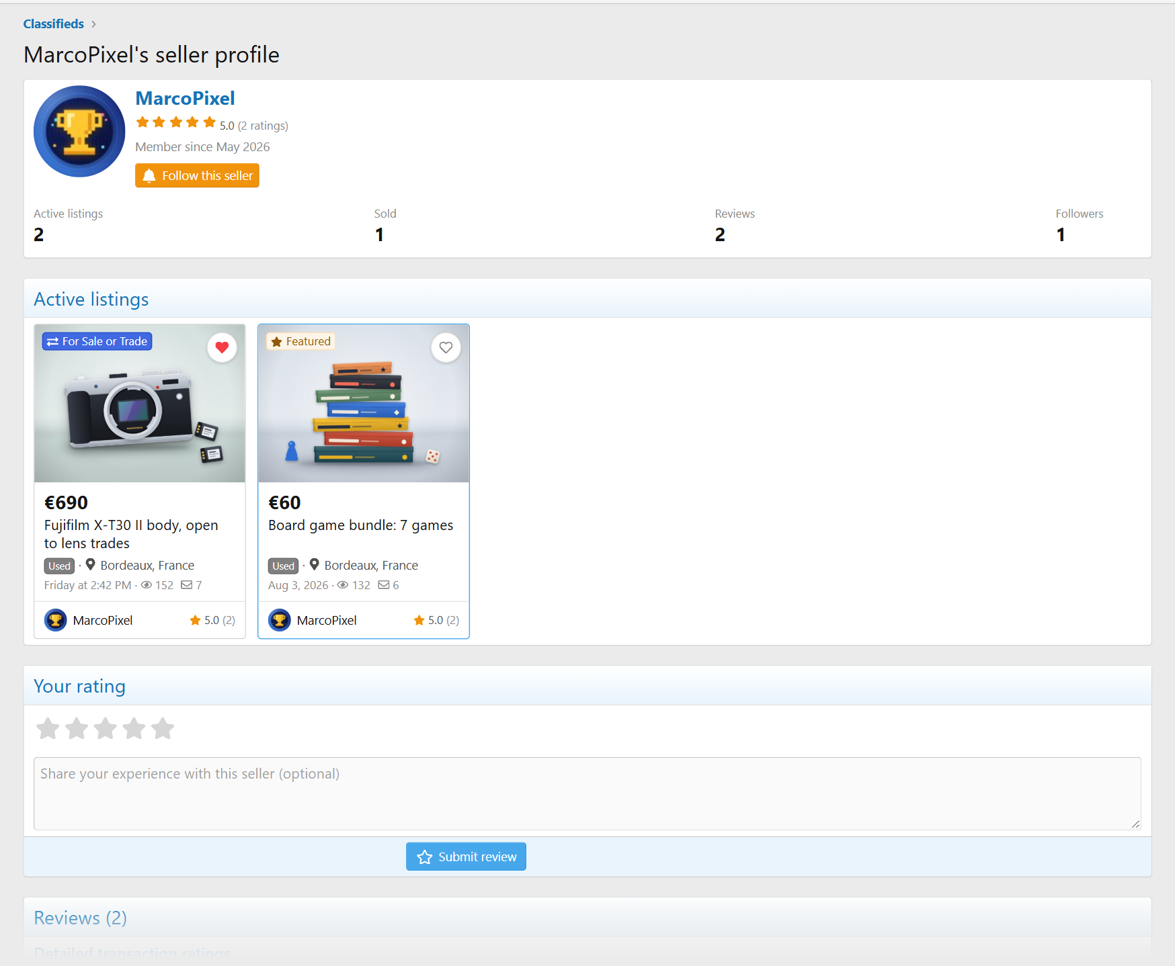This screenshot has width=1175, height=966.
Task: Click MarcoPixel name on Fujifilm listing footer
Action: (x=103, y=620)
